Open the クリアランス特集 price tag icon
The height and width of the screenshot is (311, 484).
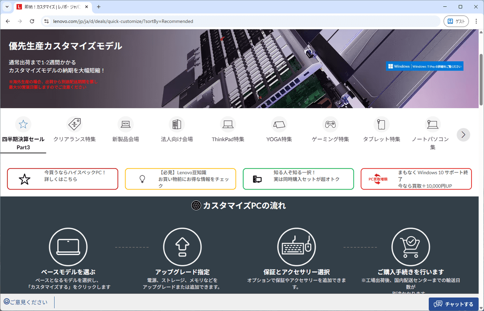click(x=74, y=124)
